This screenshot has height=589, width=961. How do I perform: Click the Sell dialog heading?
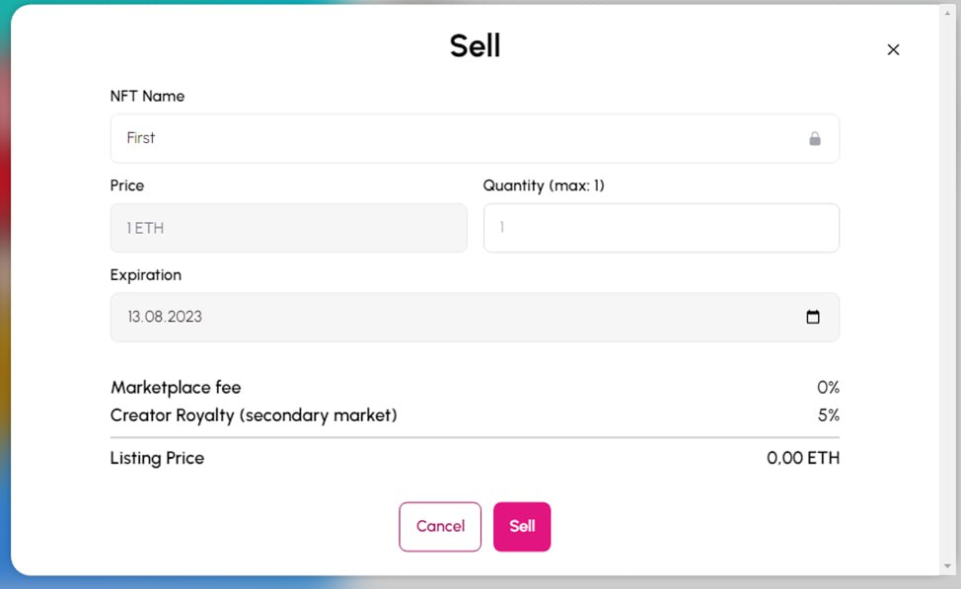pos(475,46)
